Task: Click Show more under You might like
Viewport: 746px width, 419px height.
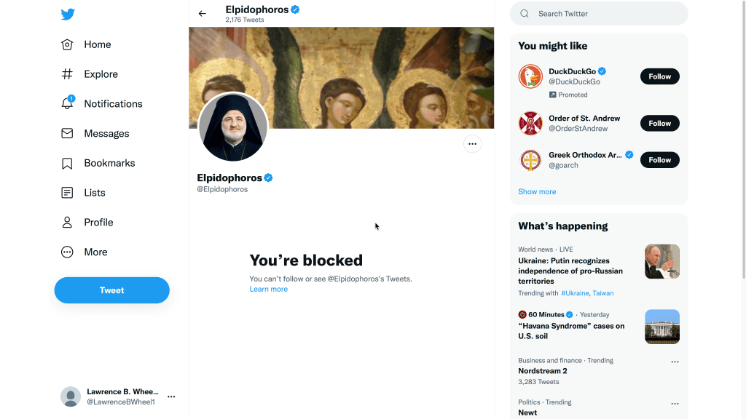Action: click(x=537, y=192)
